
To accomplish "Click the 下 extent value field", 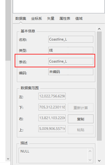I will 52,107.
